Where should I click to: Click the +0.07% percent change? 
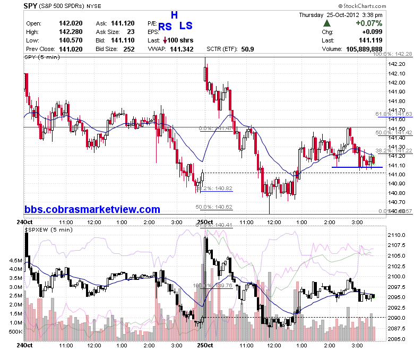pyautogui.click(x=369, y=23)
